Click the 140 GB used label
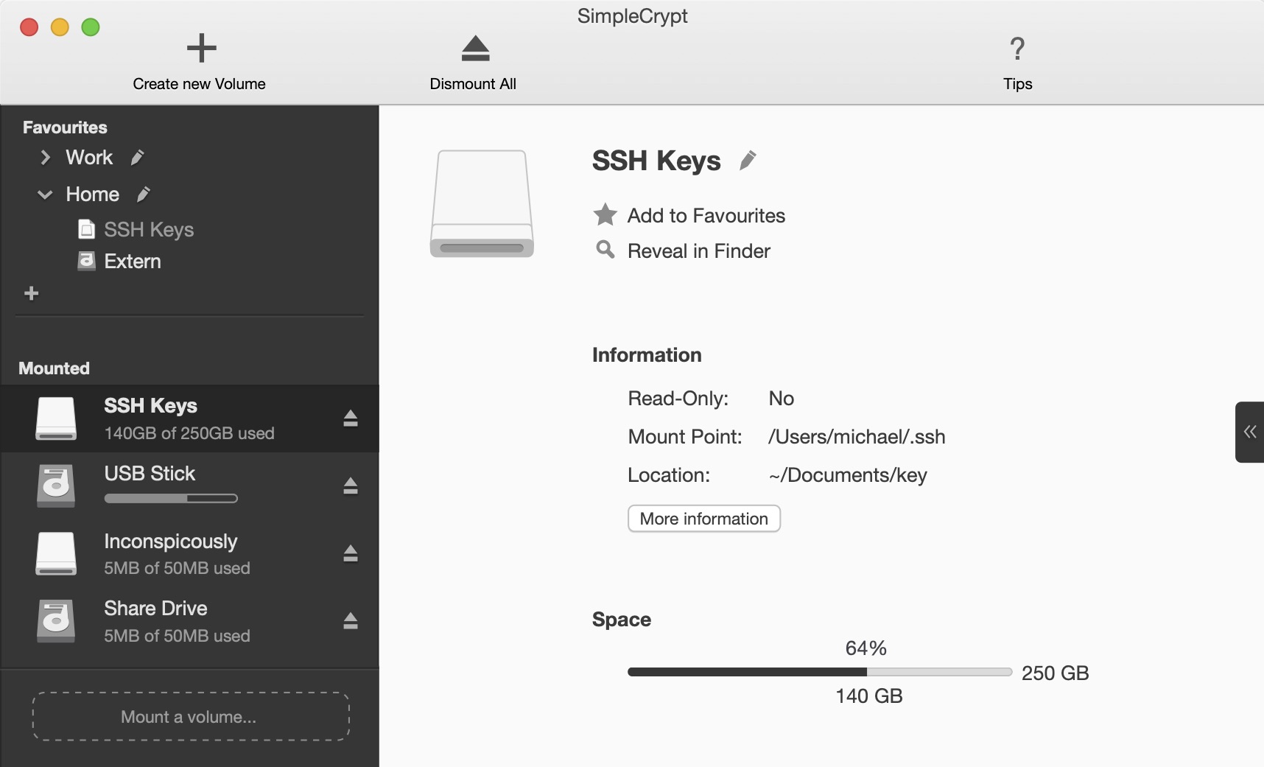The image size is (1264, 767). (x=869, y=696)
